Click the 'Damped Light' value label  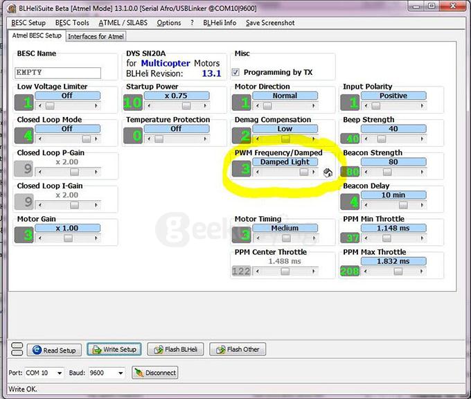285,162
